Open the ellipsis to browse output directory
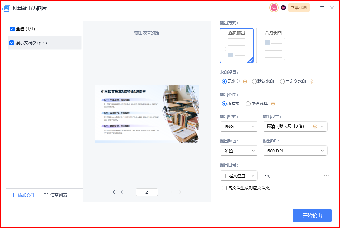This screenshot has width=340, height=228. [x=326, y=175]
